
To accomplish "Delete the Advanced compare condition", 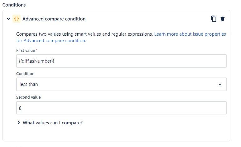I will [223, 19].
